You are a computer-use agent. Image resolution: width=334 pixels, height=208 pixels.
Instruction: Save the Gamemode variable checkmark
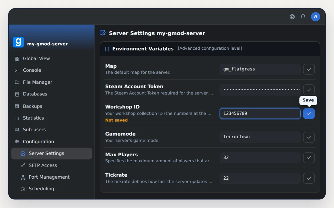click(309, 137)
